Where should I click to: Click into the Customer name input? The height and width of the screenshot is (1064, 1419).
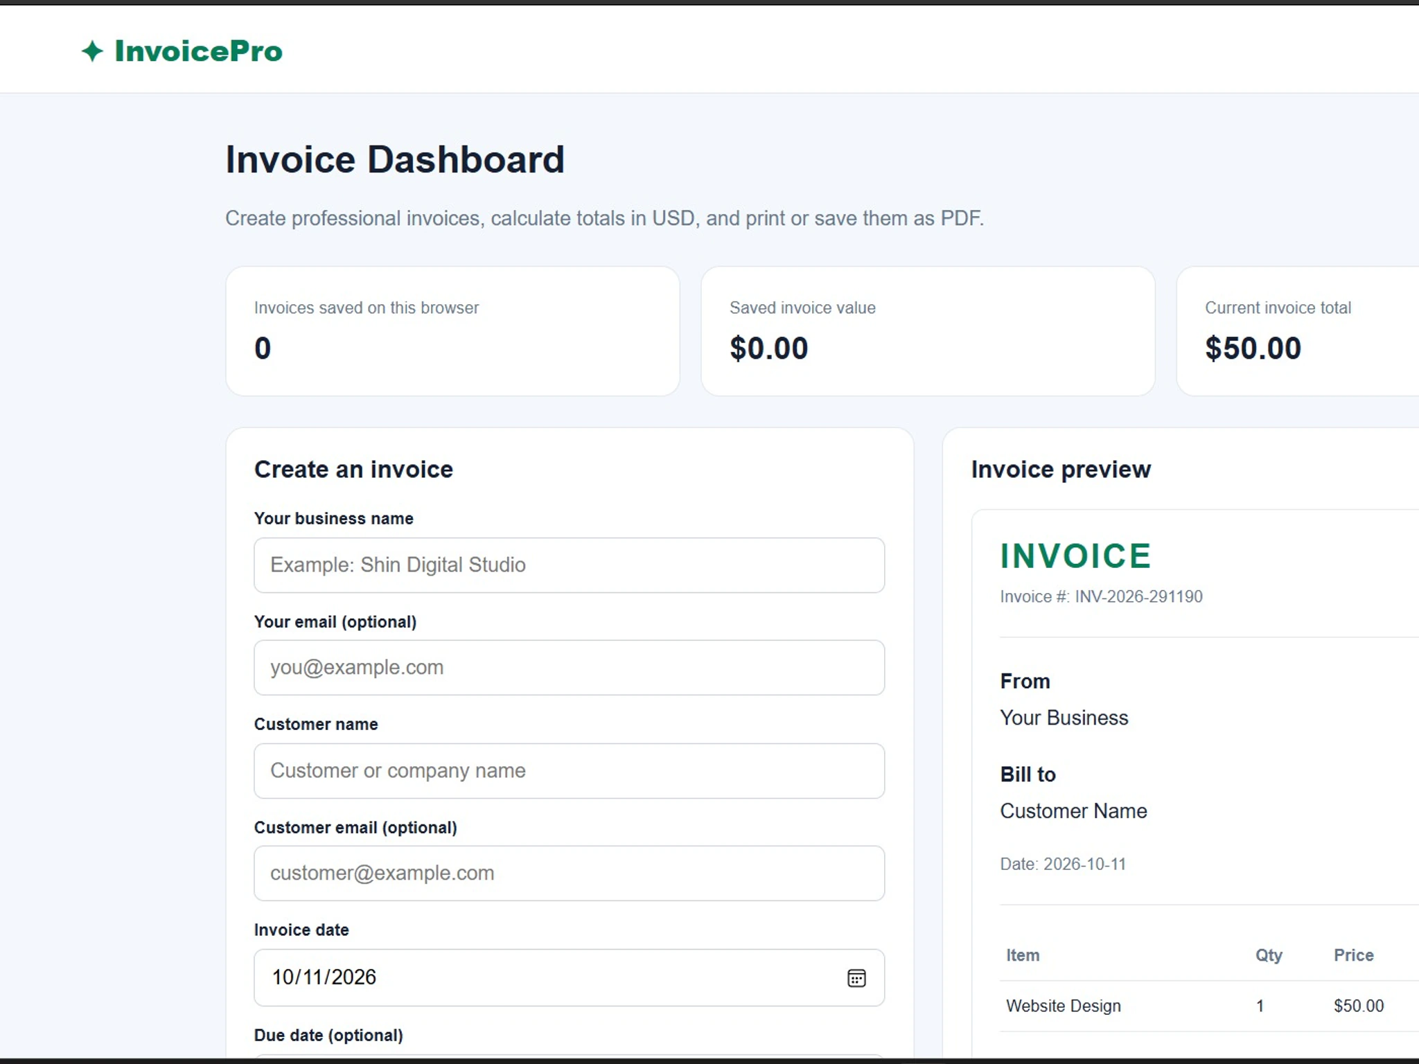point(569,771)
